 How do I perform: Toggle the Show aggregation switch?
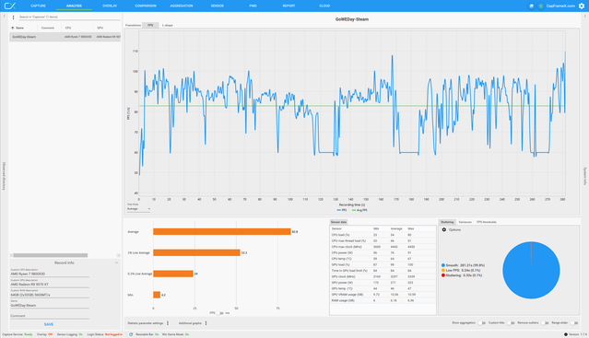tap(481, 323)
